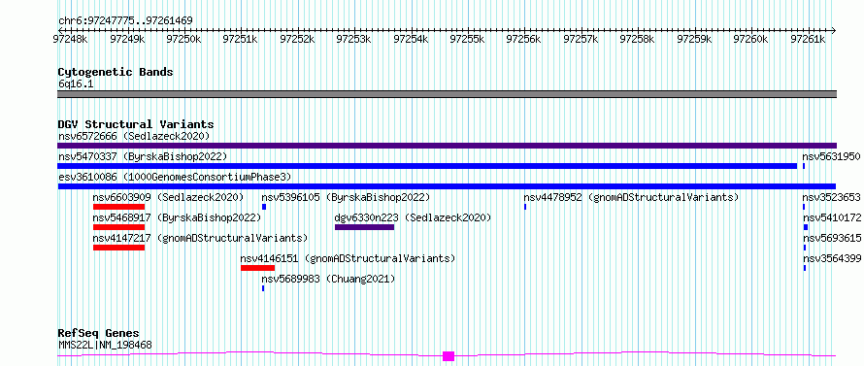Click the nsv3523653 variant label
864x366 pixels.
pyautogui.click(x=831, y=197)
